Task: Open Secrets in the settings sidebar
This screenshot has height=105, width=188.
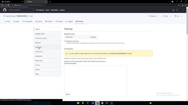Action: [x=47, y=69]
